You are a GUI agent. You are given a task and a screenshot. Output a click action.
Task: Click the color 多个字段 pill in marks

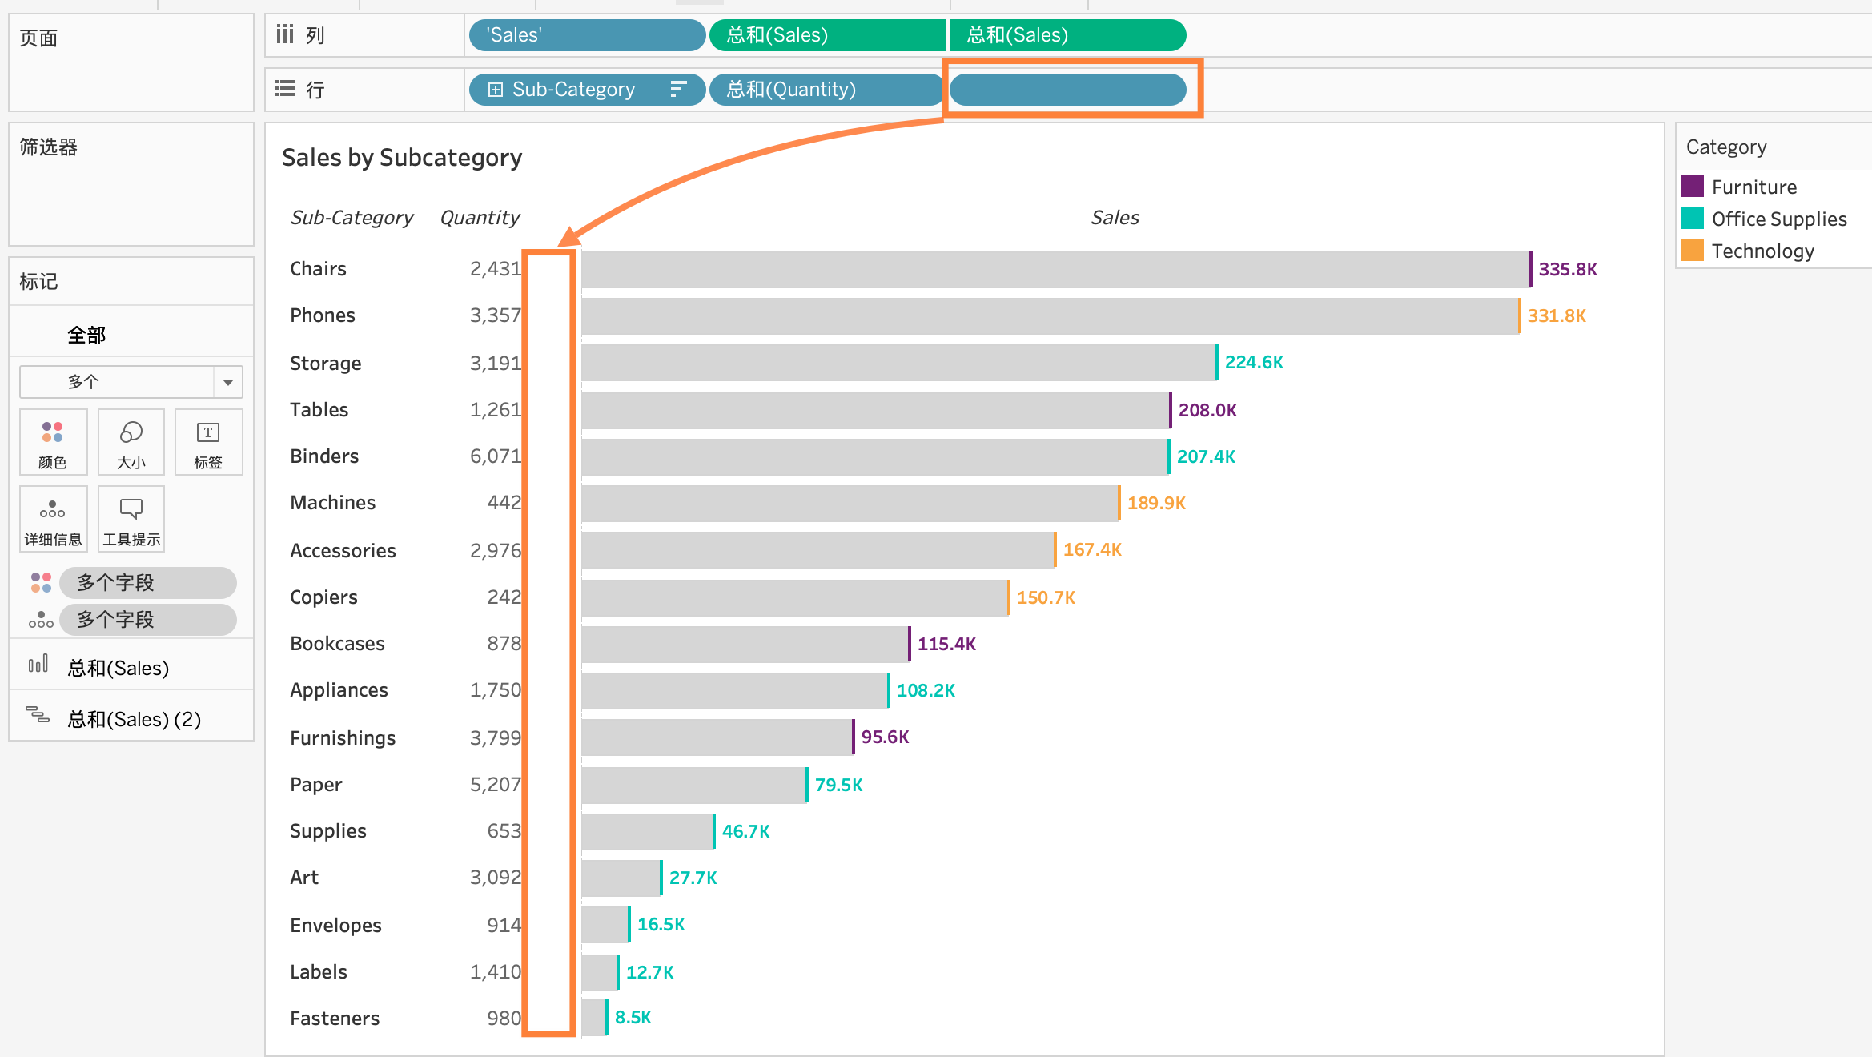coord(147,582)
